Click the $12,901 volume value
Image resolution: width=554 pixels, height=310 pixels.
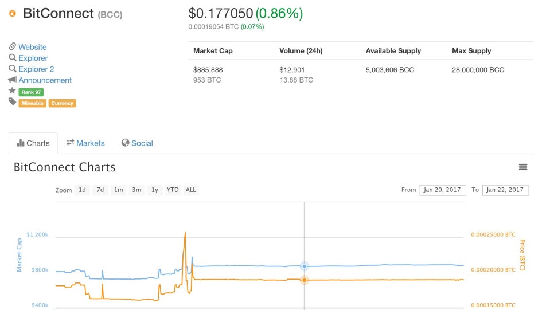coord(292,70)
